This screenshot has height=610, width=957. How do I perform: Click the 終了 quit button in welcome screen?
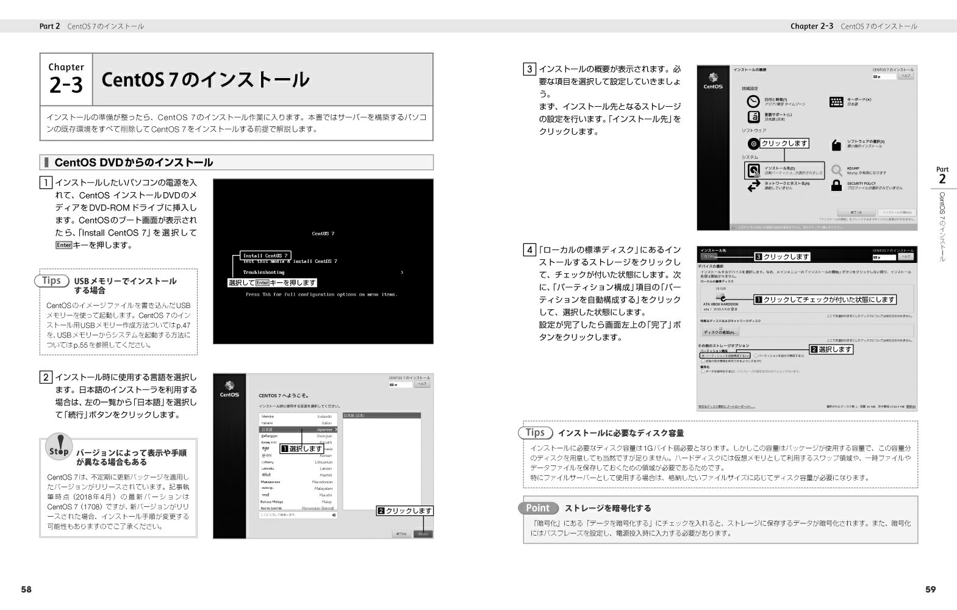pyautogui.click(x=401, y=534)
